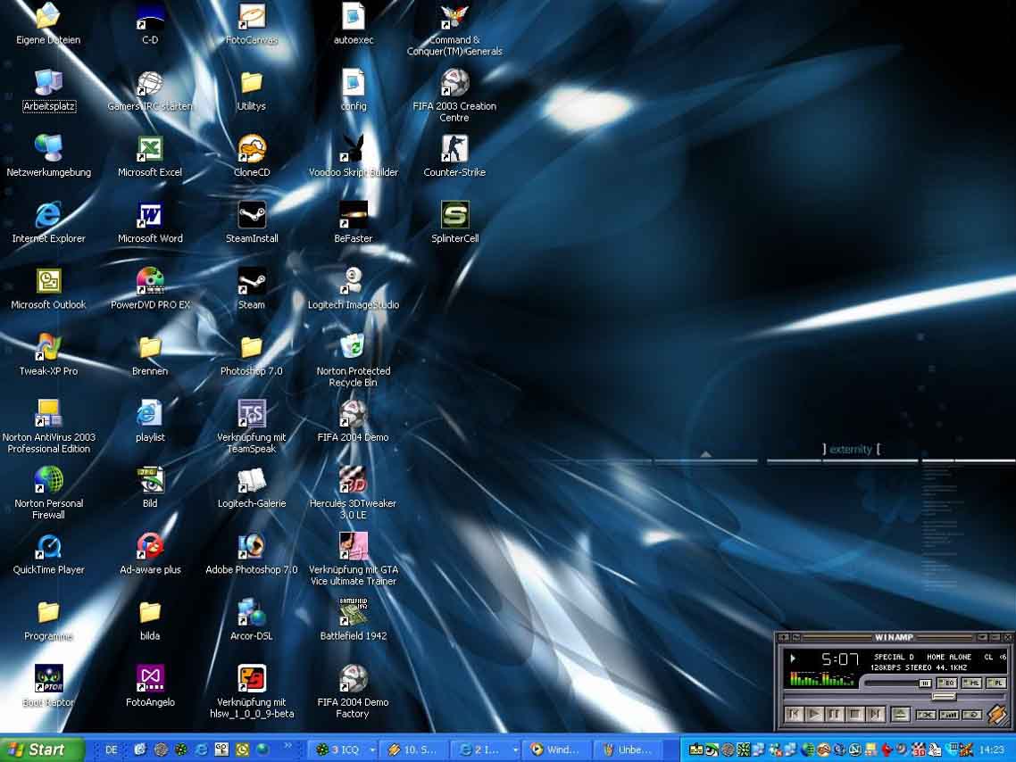This screenshot has width=1016, height=762.
Task: Launch CloneCD from the desktop
Action: click(252, 156)
